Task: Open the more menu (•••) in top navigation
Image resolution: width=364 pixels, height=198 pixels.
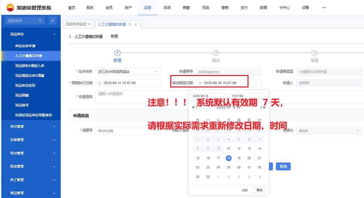Action: pos(324,8)
